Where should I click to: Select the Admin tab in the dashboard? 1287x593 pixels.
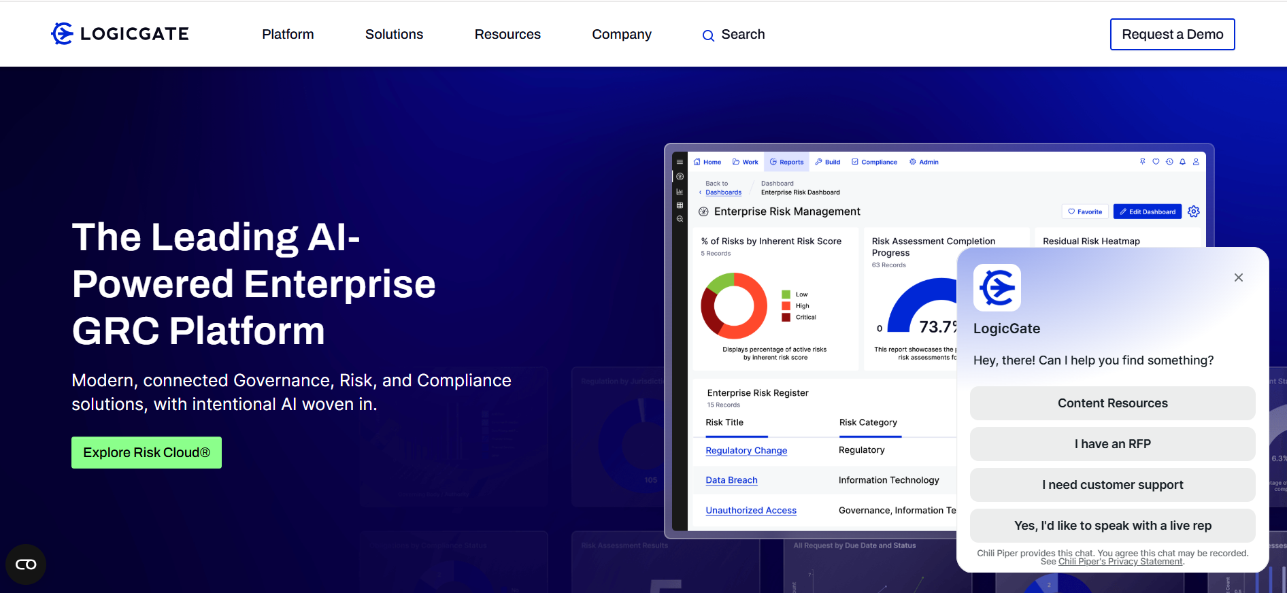924,162
